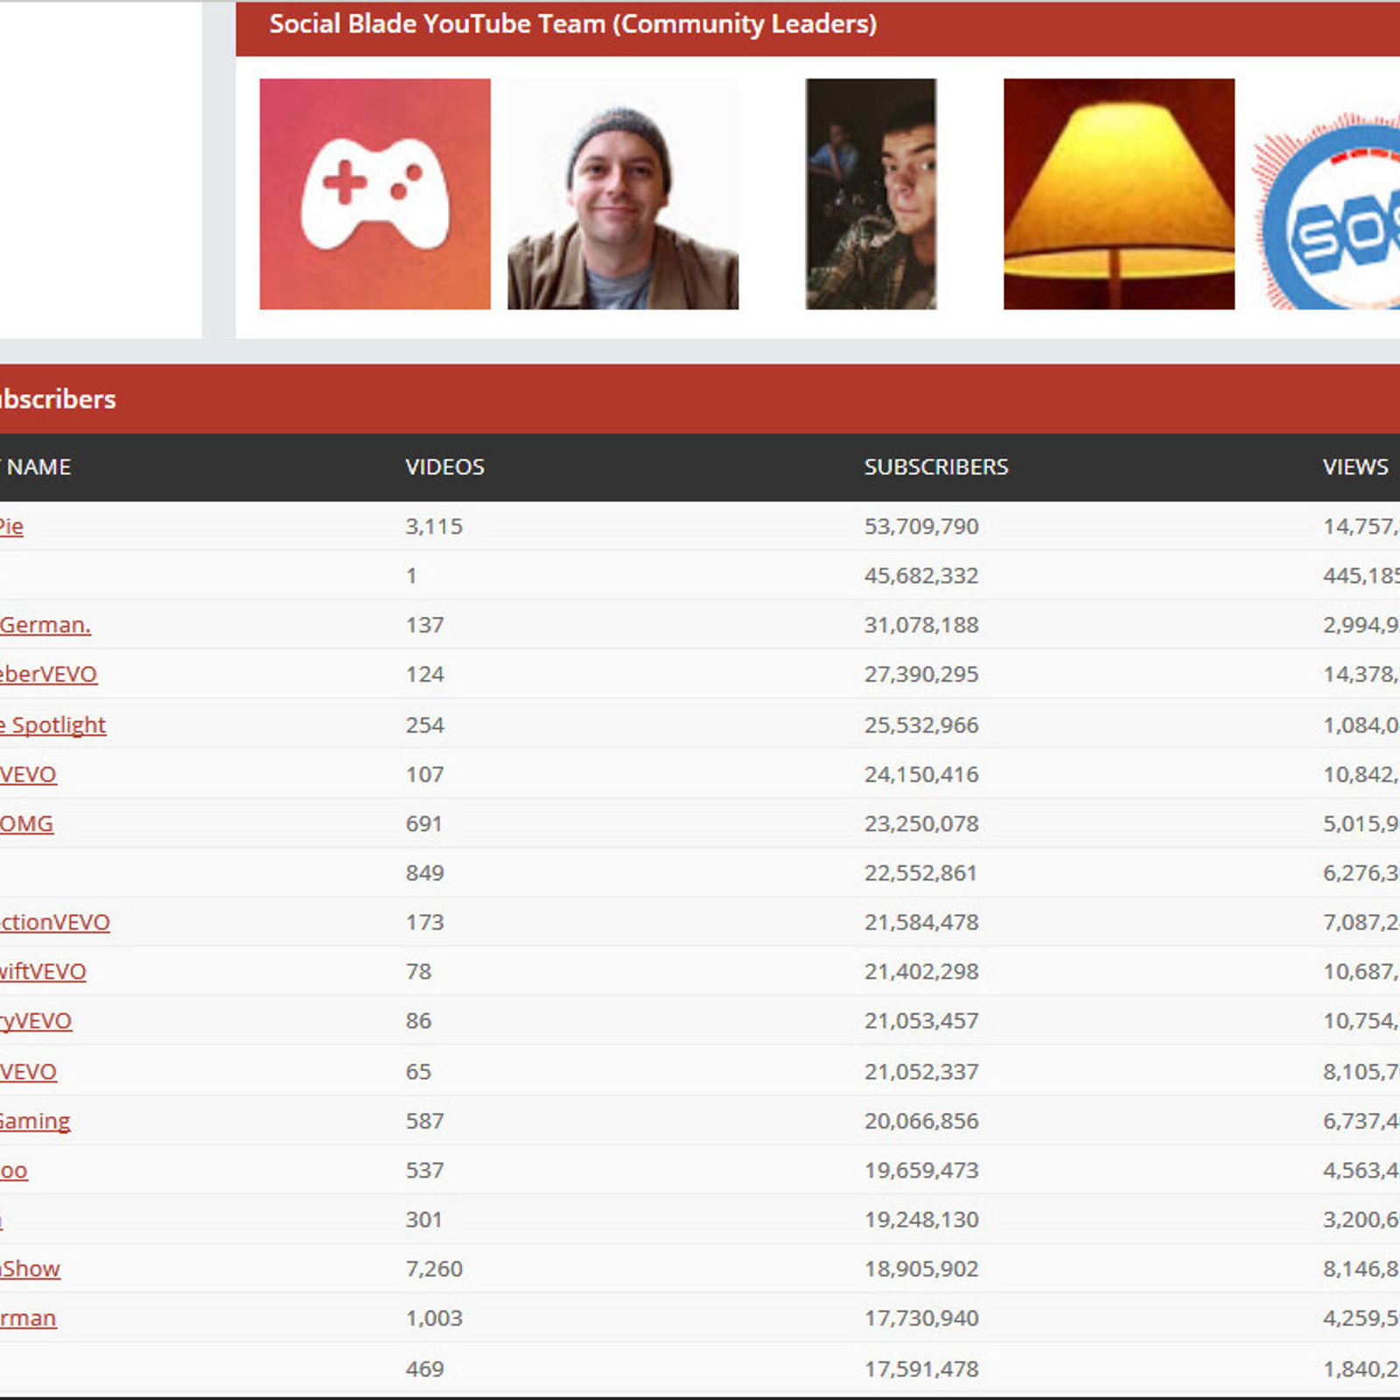Select the 587 videos cell

click(424, 1121)
